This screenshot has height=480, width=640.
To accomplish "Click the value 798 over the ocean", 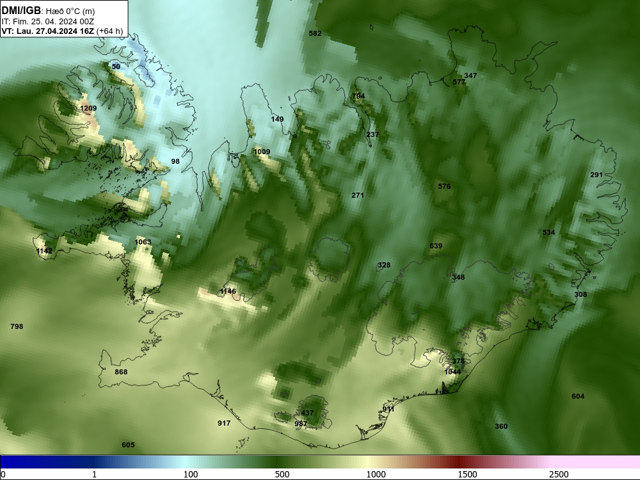I will (x=17, y=326).
